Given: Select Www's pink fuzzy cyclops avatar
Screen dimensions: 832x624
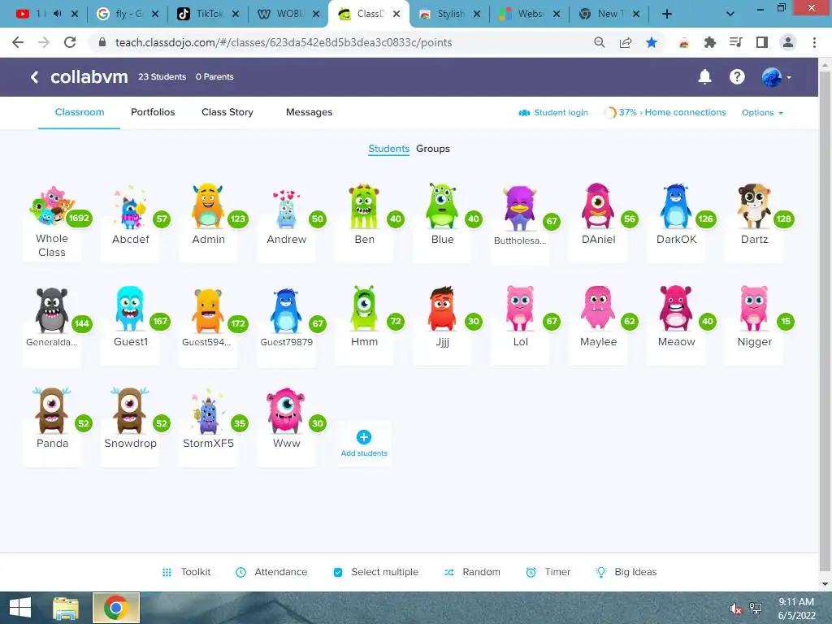Looking at the screenshot, I should (285, 410).
